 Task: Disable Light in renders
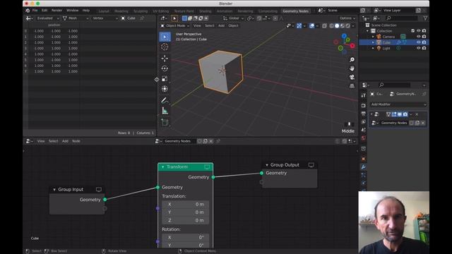(424, 48)
